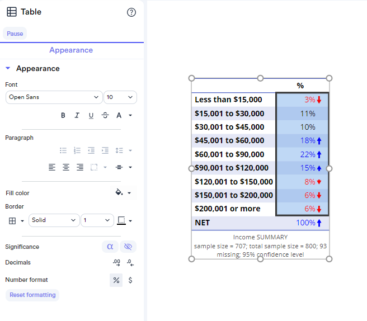Image resolution: width=367 pixels, height=321 pixels.
Task: Select the $45,001 to $60,000 row label
Action: click(229, 140)
